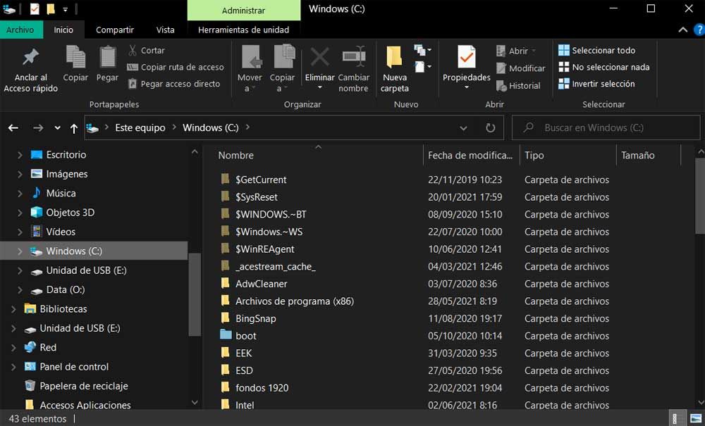Click the refresh icon in address bar
The image size is (705, 426).
point(491,128)
